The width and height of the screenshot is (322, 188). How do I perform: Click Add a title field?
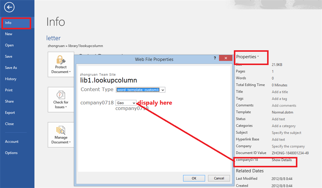280,92
